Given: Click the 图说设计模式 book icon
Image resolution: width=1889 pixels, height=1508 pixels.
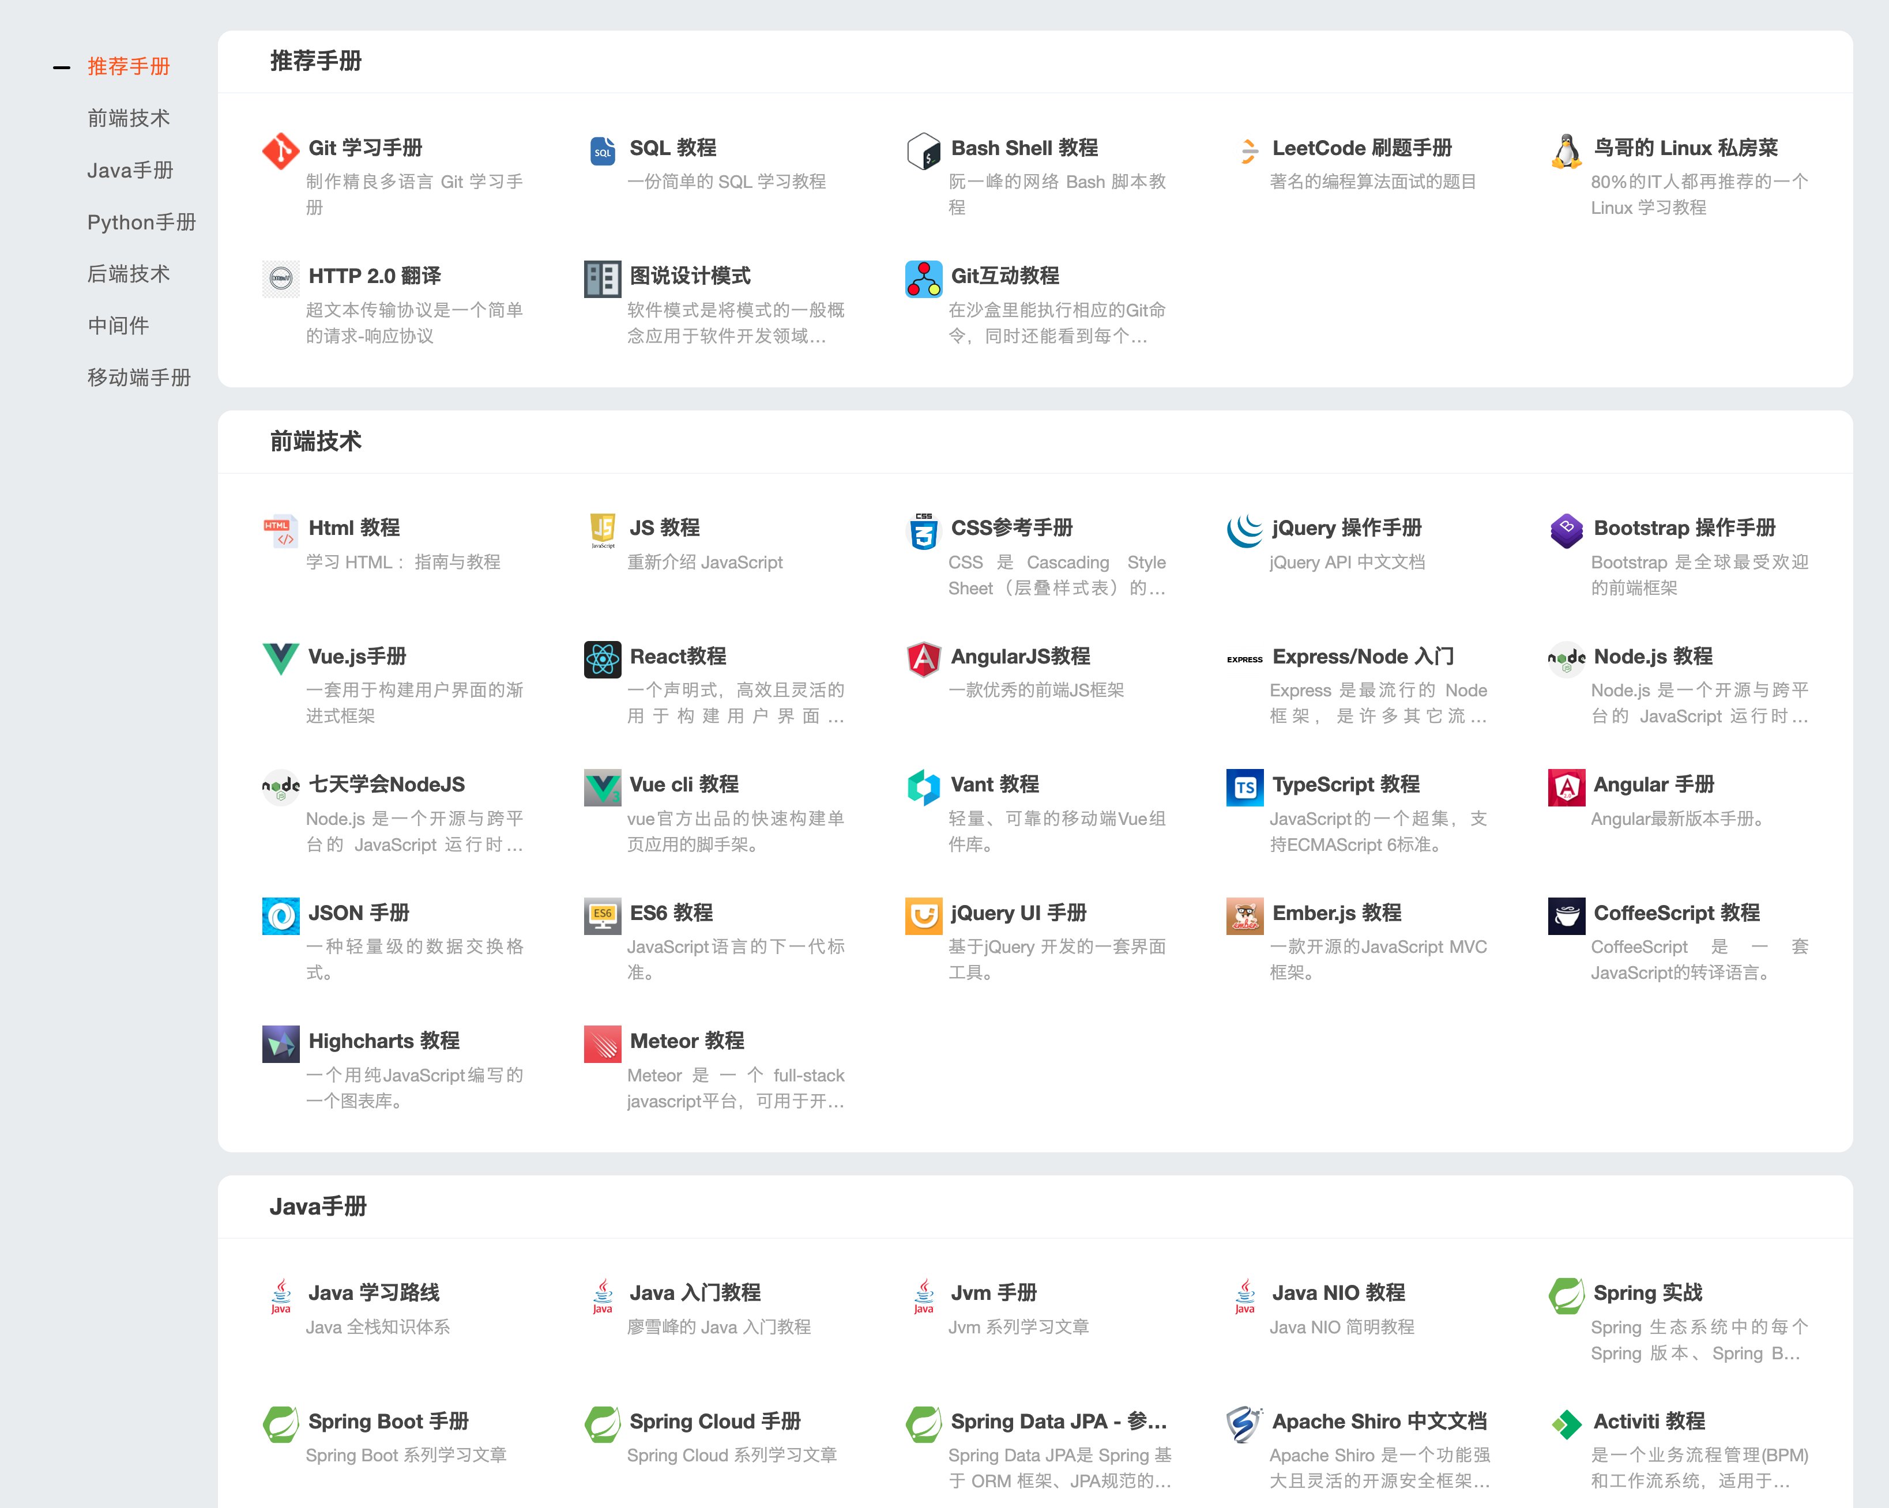Looking at the screenshot, I should pos(603,280).
